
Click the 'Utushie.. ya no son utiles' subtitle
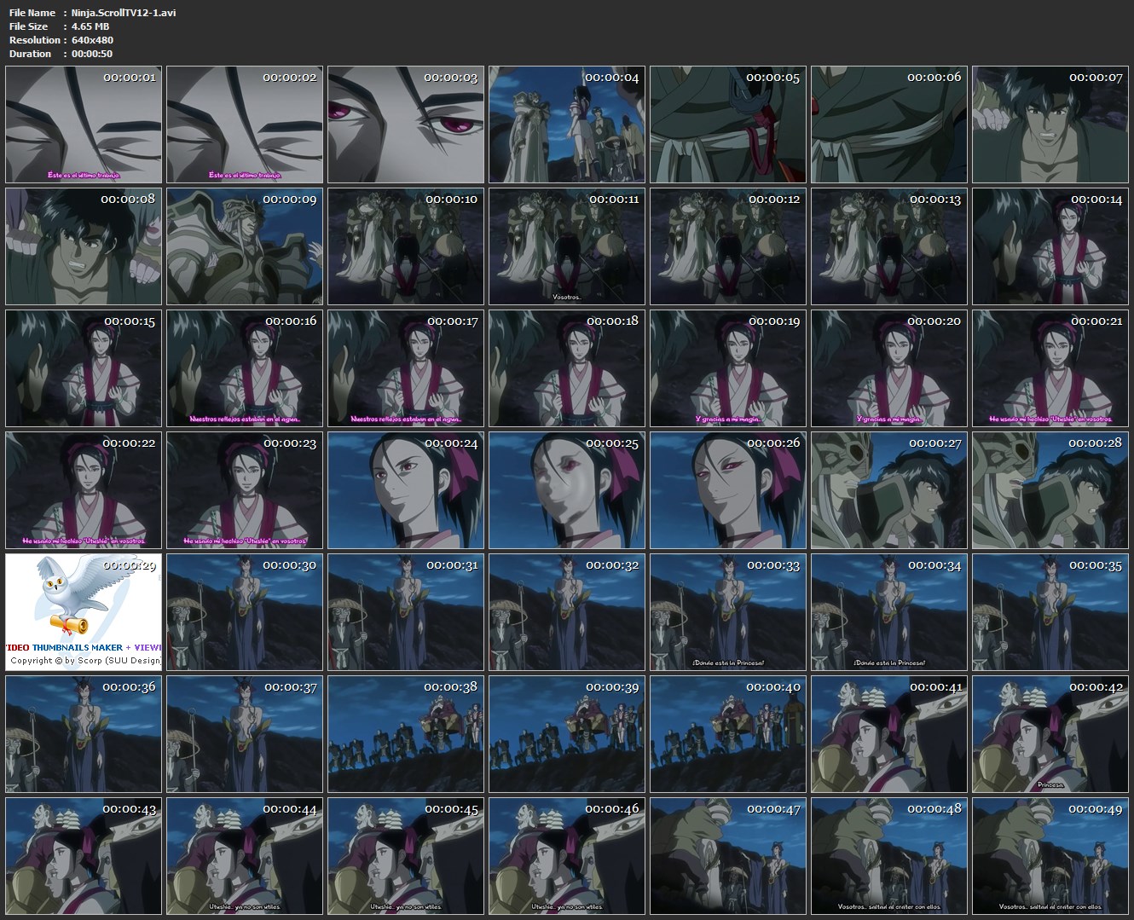pyautogui.click(x=244, y=905)
